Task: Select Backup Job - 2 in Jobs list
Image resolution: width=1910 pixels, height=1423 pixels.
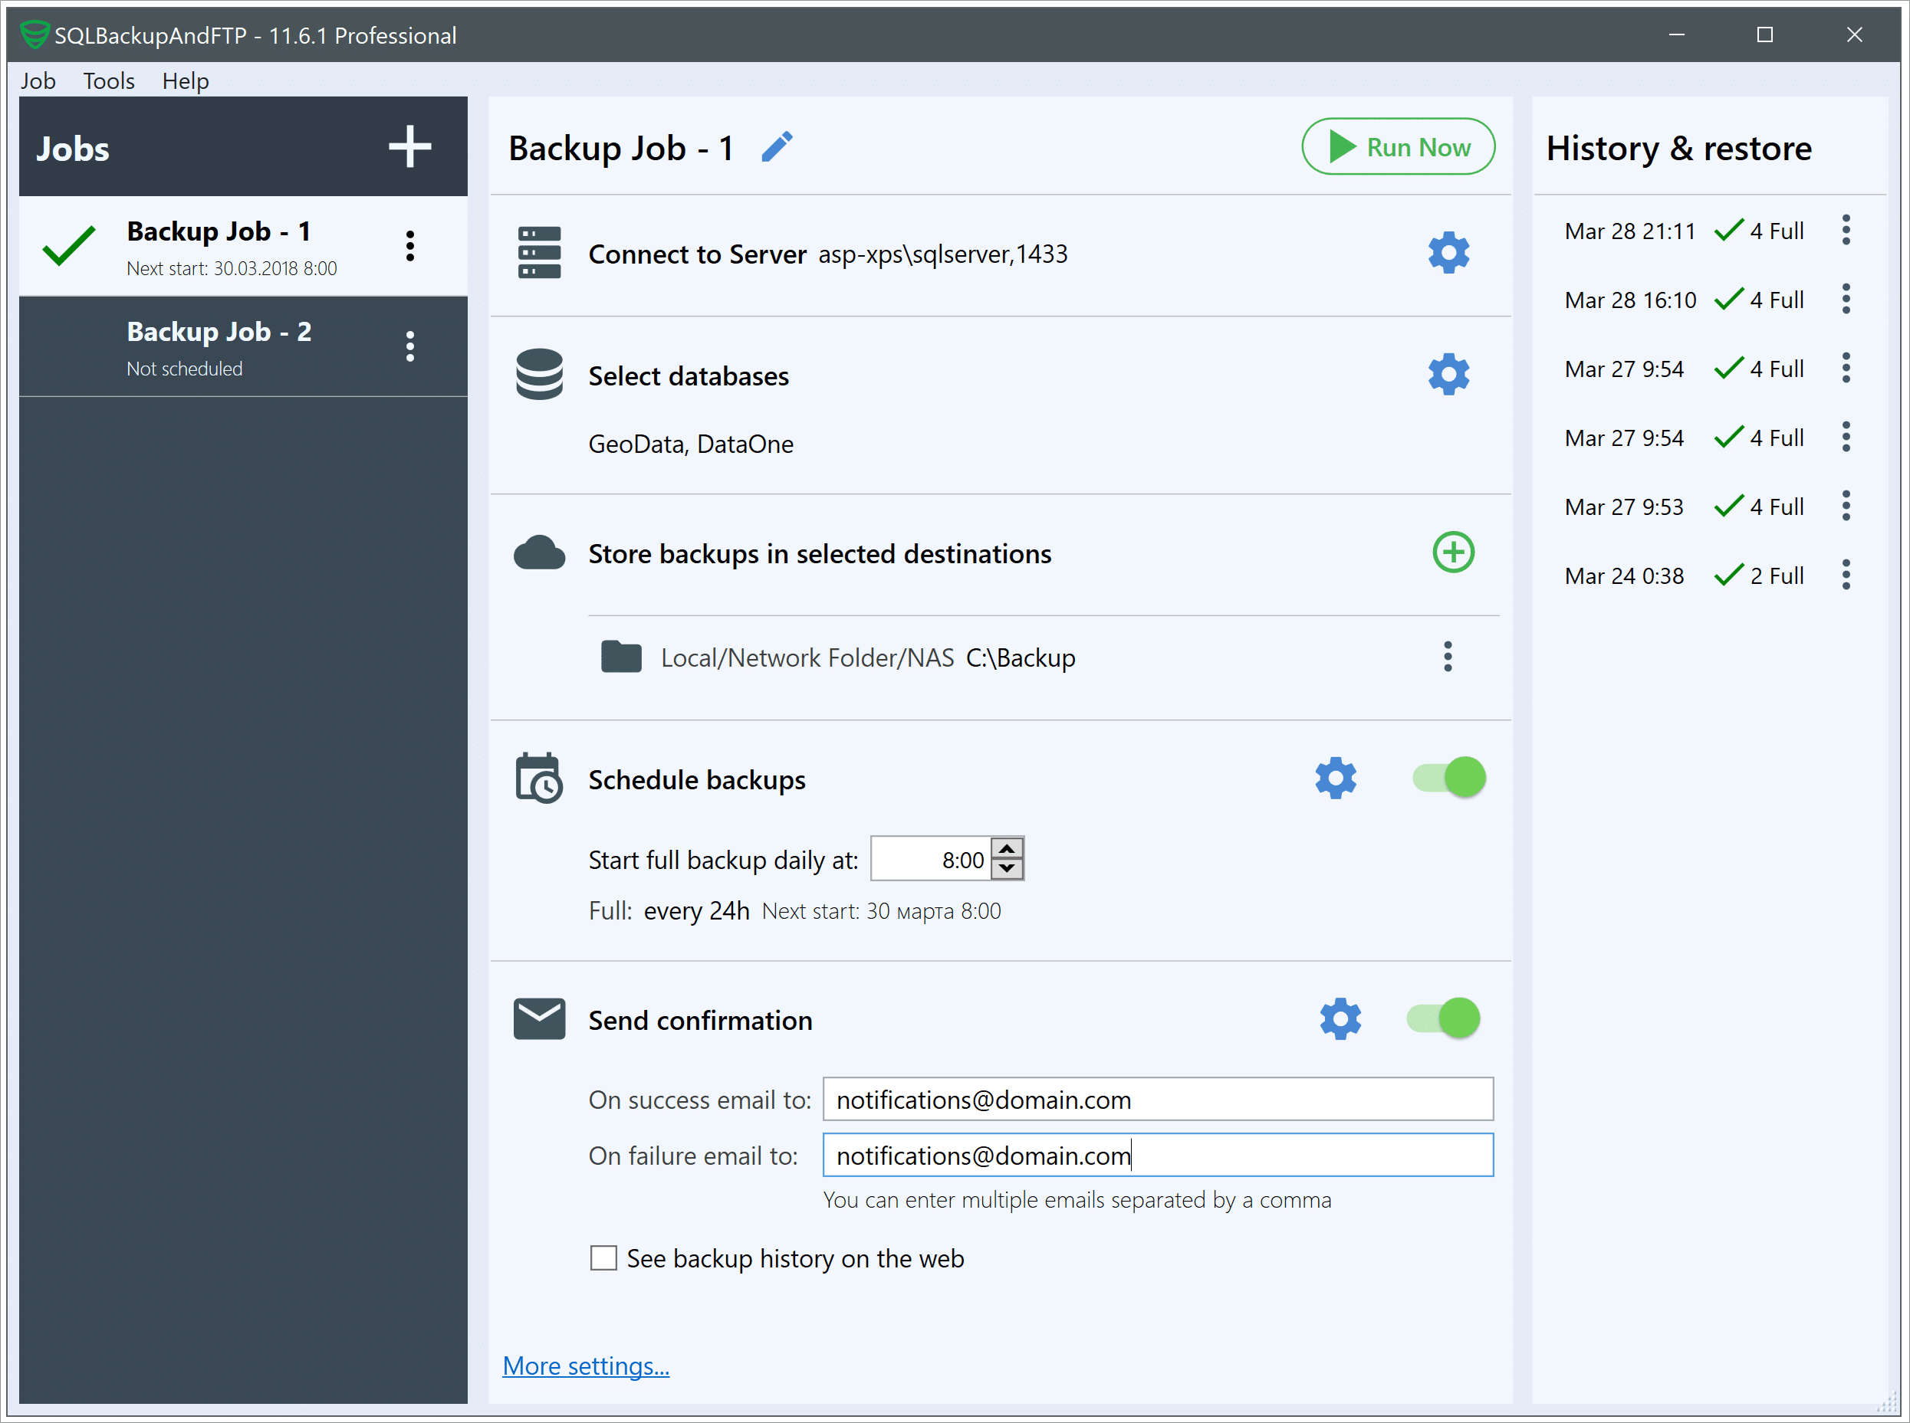Action: pos(243,346)
